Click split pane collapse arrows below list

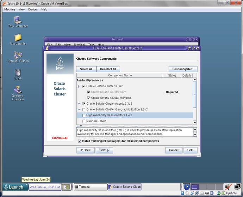point(79,126)
